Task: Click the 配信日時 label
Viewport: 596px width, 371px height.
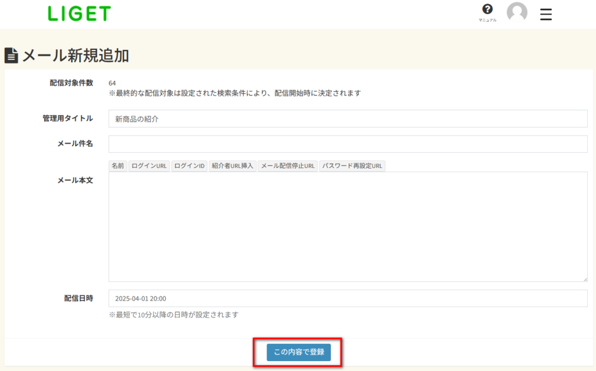Action: tap(79, 298)
